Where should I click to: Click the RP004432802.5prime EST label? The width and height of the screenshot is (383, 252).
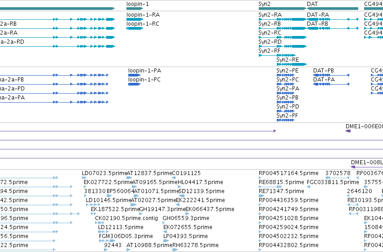point(289,245)
